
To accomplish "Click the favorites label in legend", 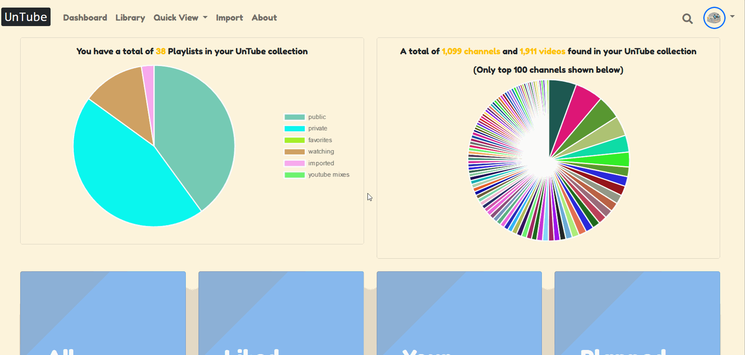I will pyautogui.click(x=320, y=140).
